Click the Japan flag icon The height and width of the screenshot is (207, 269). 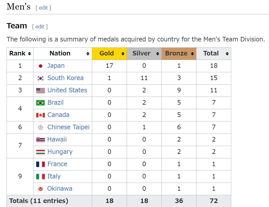tap(41, 66)
